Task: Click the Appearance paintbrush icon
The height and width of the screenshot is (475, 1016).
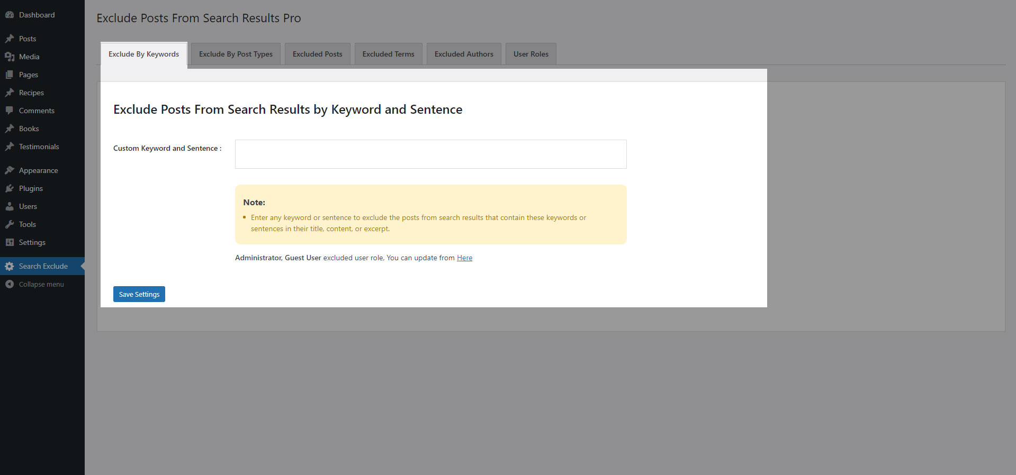Action: (x=10, y=170)
